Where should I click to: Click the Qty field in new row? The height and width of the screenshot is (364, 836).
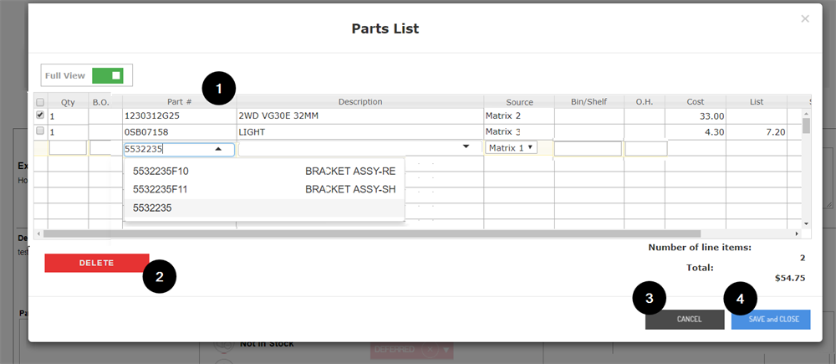pyautogui.click(x=68, y=148)
